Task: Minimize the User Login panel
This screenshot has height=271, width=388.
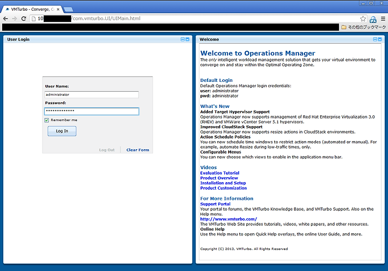Action: 183,39
